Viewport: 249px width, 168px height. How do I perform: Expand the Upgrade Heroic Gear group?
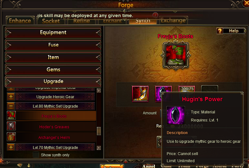click(11, 97)
